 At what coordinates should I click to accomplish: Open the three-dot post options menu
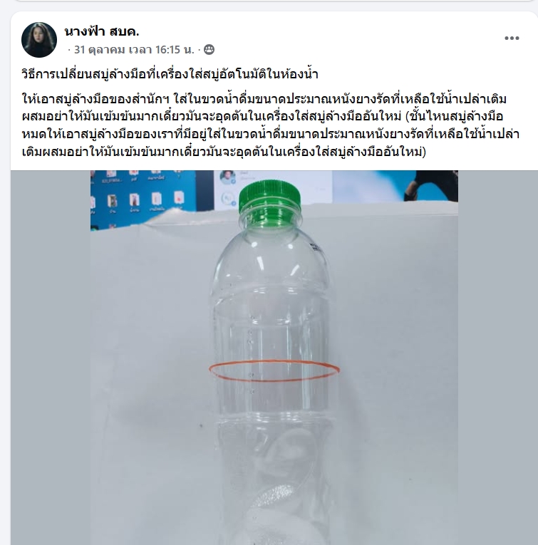(x=512, y=38)
